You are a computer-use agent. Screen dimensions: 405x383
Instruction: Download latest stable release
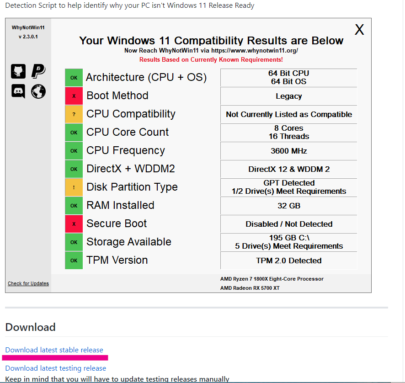coord(54,350)
